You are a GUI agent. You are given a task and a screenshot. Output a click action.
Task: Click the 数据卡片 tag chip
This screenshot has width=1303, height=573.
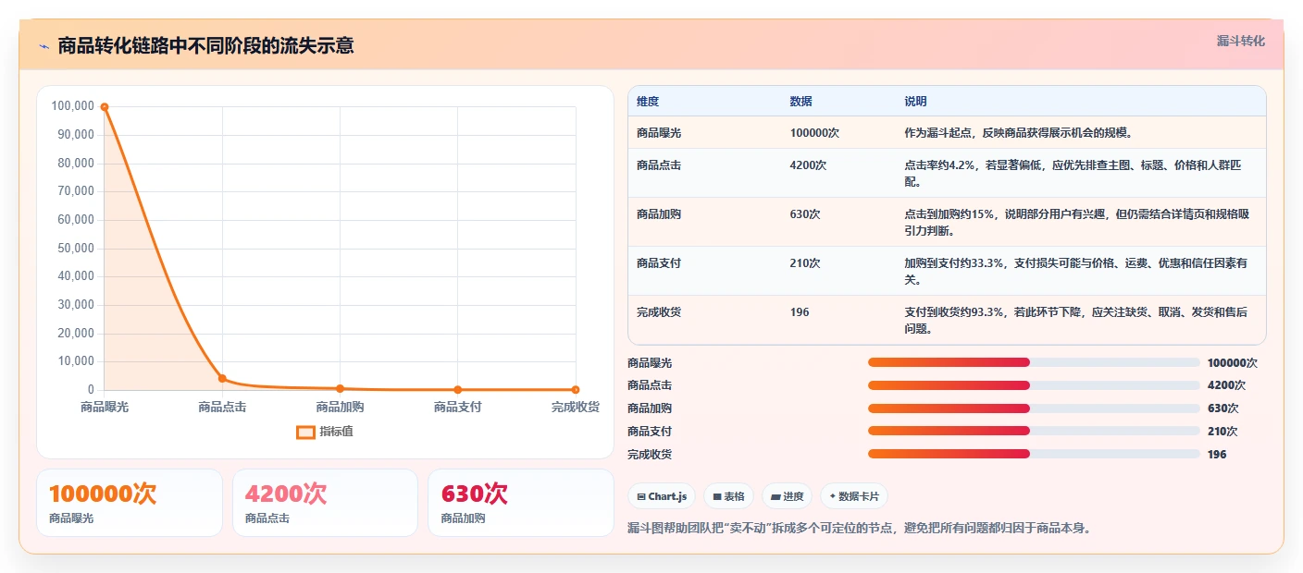pyautogui.click(x=853, y=496)
